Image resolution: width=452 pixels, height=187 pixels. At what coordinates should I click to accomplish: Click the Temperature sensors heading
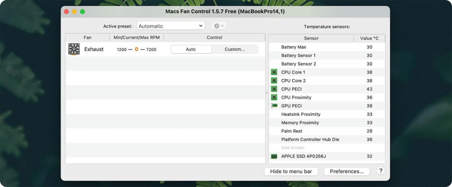[327, 27]
